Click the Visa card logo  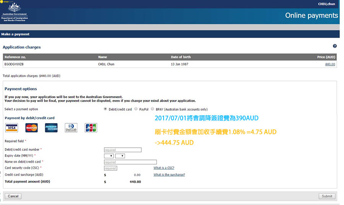11,128
